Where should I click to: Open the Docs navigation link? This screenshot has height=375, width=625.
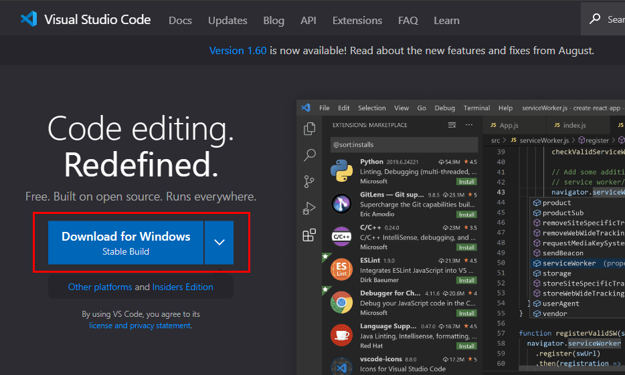click(180, 20)
